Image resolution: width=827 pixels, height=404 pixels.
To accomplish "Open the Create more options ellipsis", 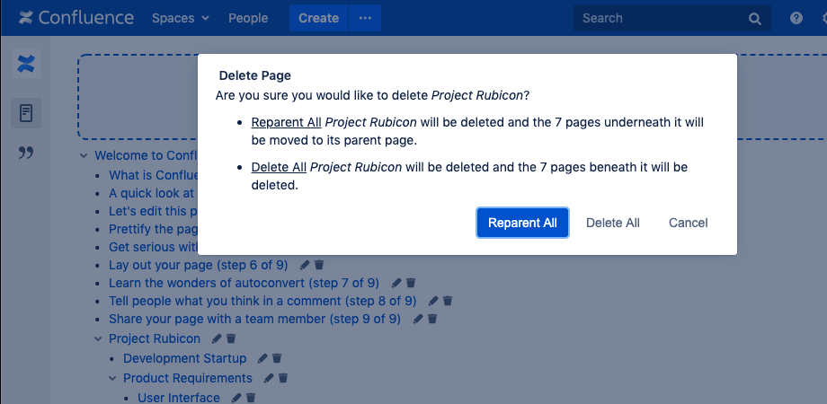I will tap(365, 18).
